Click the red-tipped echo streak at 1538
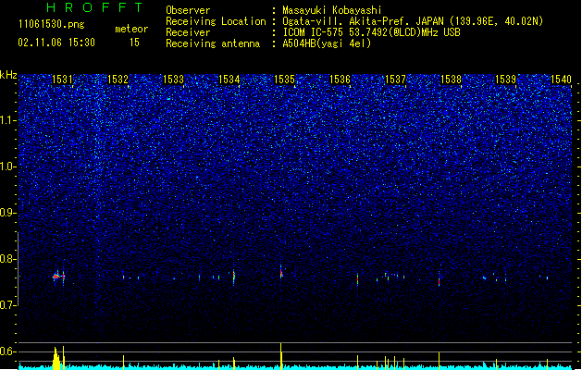Screen dimensions: 582x370 [440, 279]
